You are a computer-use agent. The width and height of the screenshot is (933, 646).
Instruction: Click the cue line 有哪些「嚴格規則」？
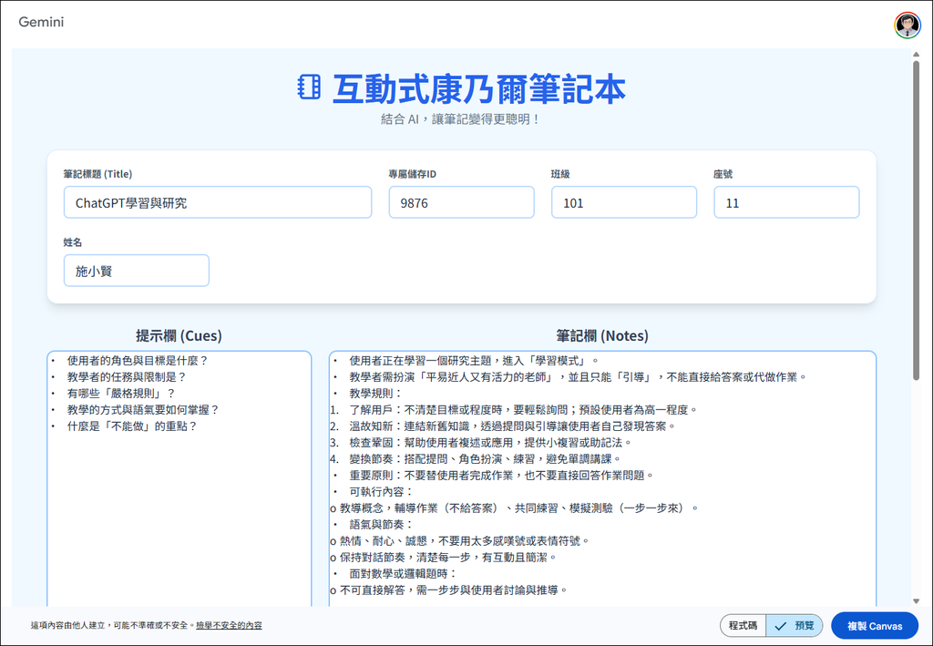click(x=120, y=394)
